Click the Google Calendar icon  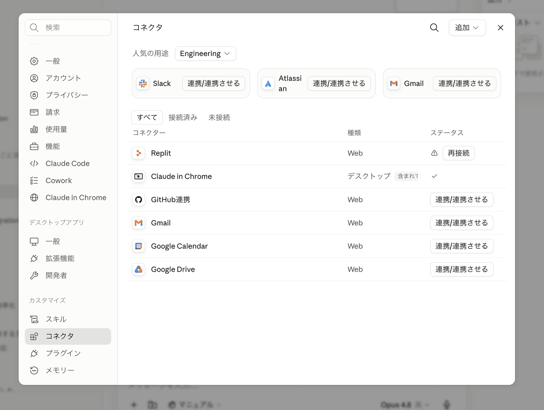(x=139, y=246)
